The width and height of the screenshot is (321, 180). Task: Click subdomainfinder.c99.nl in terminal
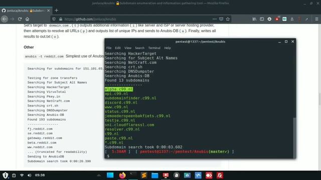[x=130, y=98]
